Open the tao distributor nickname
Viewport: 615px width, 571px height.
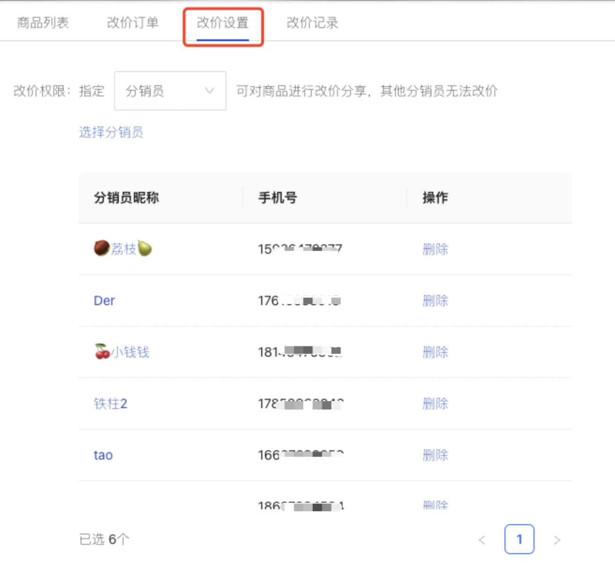click(x=103, y=455)
